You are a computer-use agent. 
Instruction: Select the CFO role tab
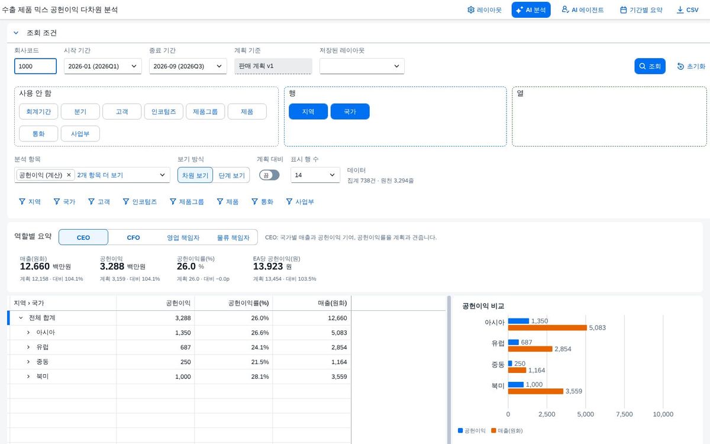point(134,237)
